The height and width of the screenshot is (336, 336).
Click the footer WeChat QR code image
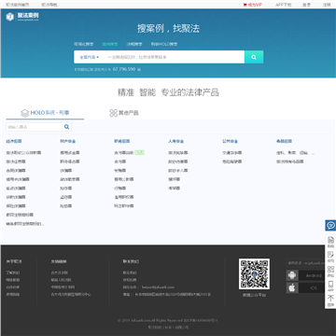coord(254,273)
